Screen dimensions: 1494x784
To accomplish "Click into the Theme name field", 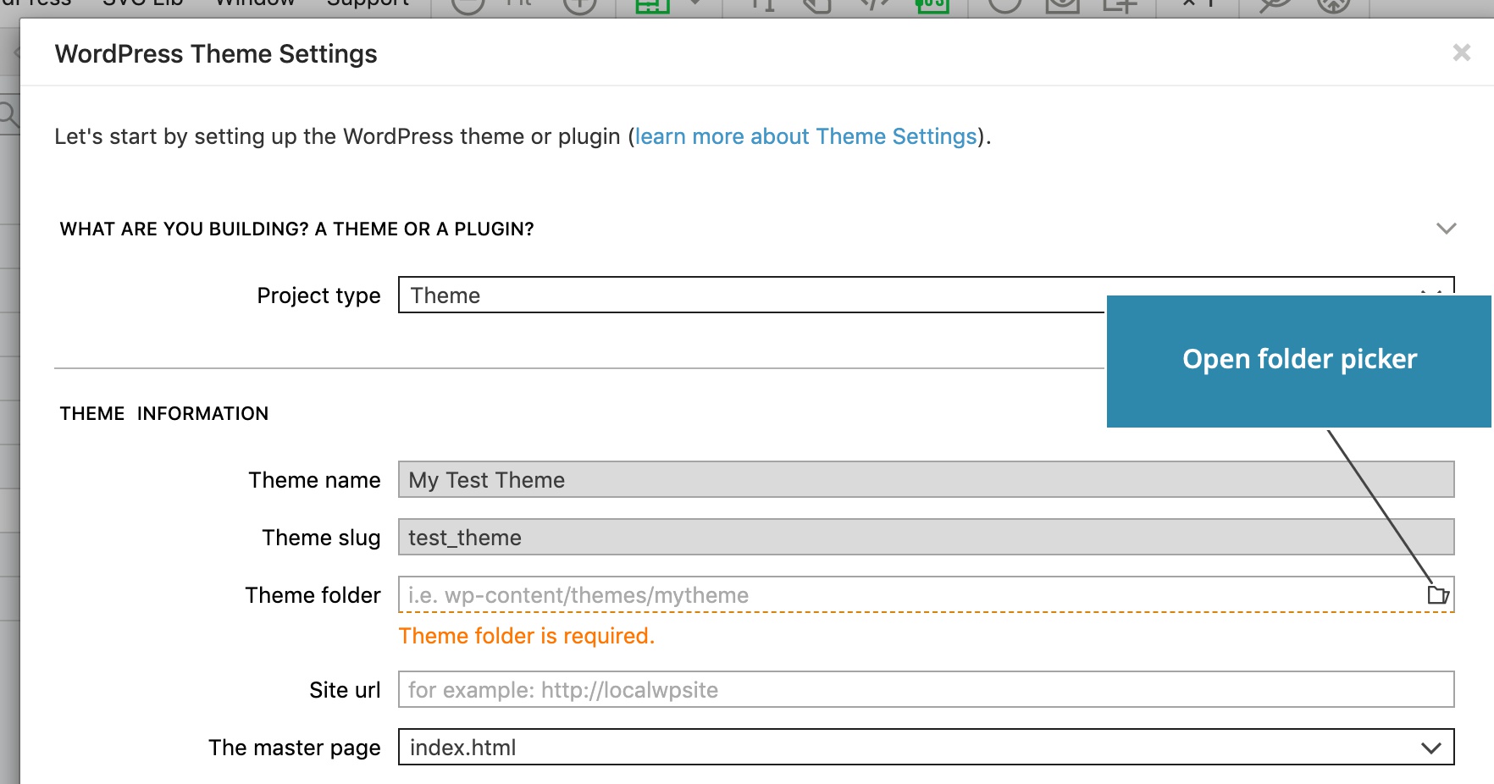I will point(926,479).
